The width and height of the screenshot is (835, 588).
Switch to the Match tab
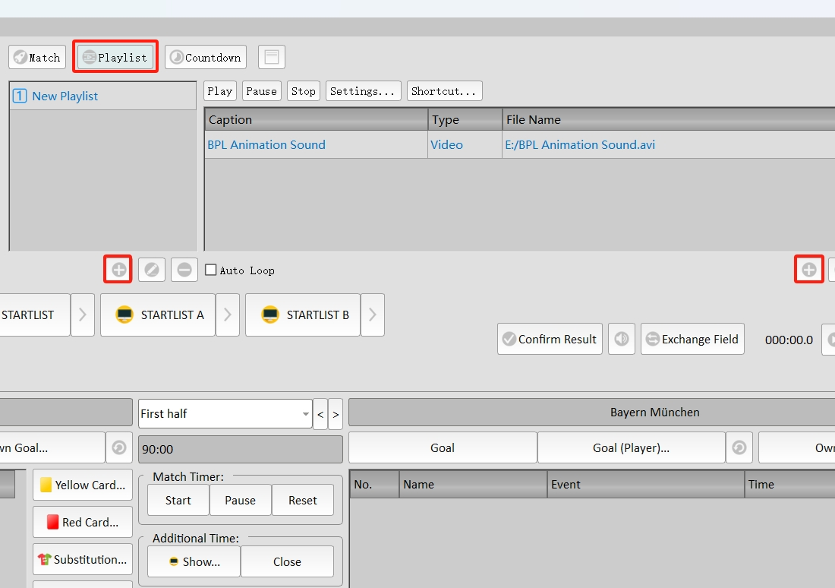point(37,57)
